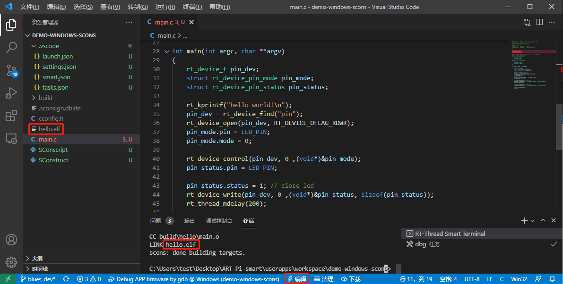Select the RT-Thread Smart Terminal entry

point(450,234)
